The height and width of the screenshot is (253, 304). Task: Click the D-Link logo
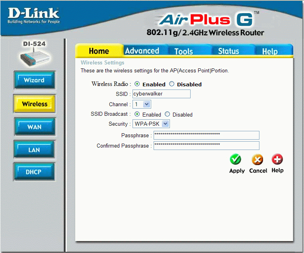[33, 15]
